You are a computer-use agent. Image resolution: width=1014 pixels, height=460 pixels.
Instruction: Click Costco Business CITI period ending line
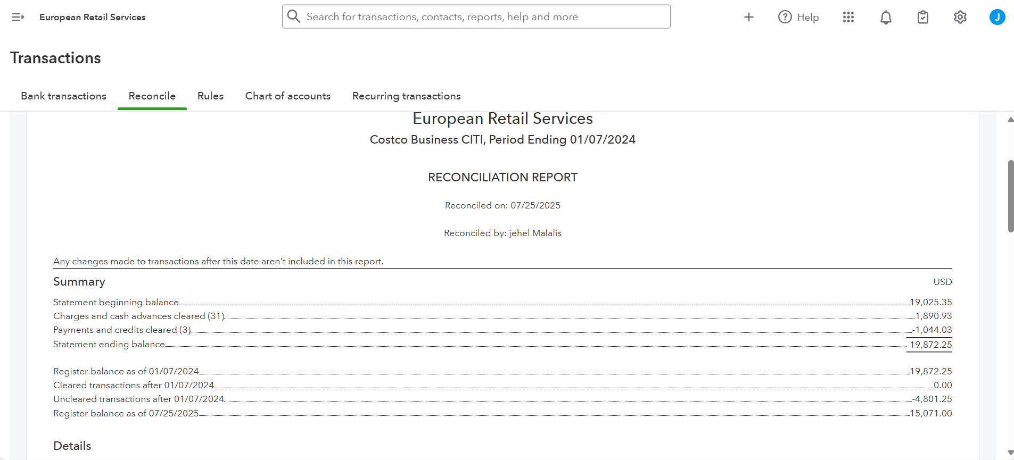pos(502,139)
